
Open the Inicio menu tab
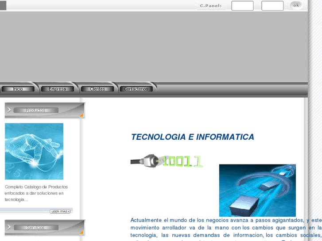[18, 89]
